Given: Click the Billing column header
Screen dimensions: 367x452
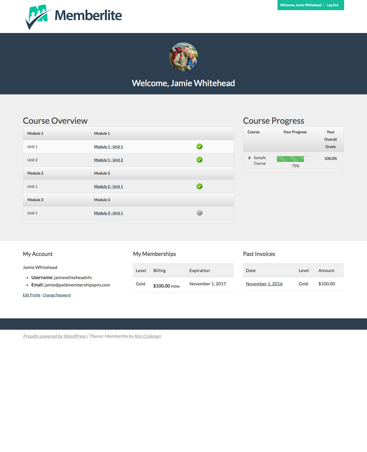Looking at the screenshot, I should pos(160,270).
